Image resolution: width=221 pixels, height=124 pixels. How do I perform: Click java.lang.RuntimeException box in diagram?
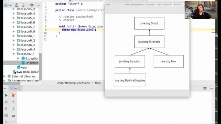pos(130,80)
